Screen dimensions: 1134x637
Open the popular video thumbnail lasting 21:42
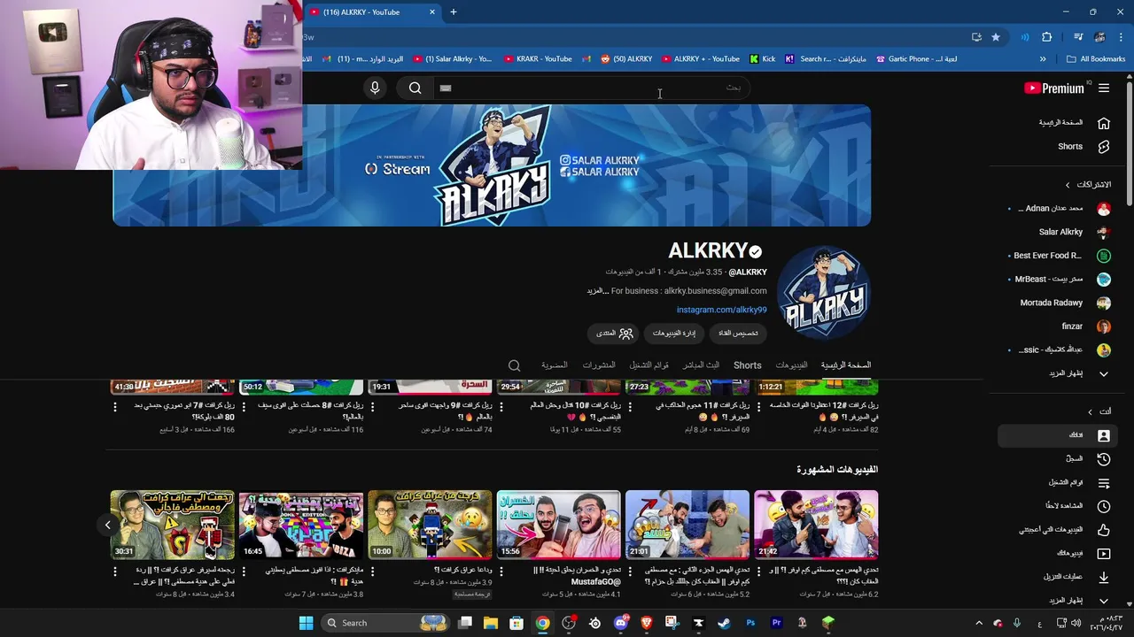pos(816,526)
